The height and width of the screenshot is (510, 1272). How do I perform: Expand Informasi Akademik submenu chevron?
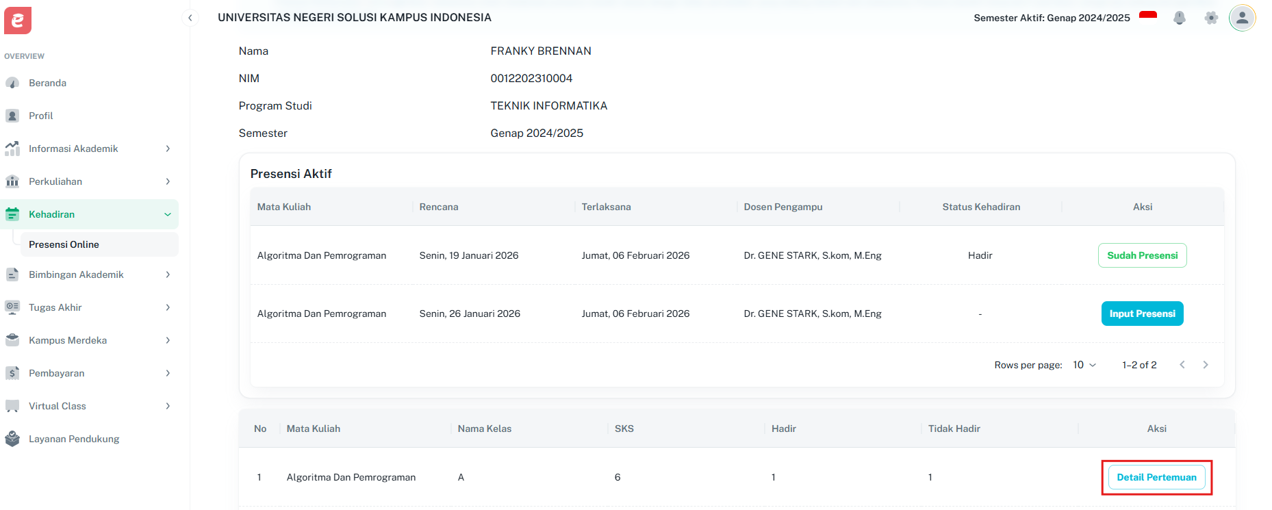click(x=168, y=149)
